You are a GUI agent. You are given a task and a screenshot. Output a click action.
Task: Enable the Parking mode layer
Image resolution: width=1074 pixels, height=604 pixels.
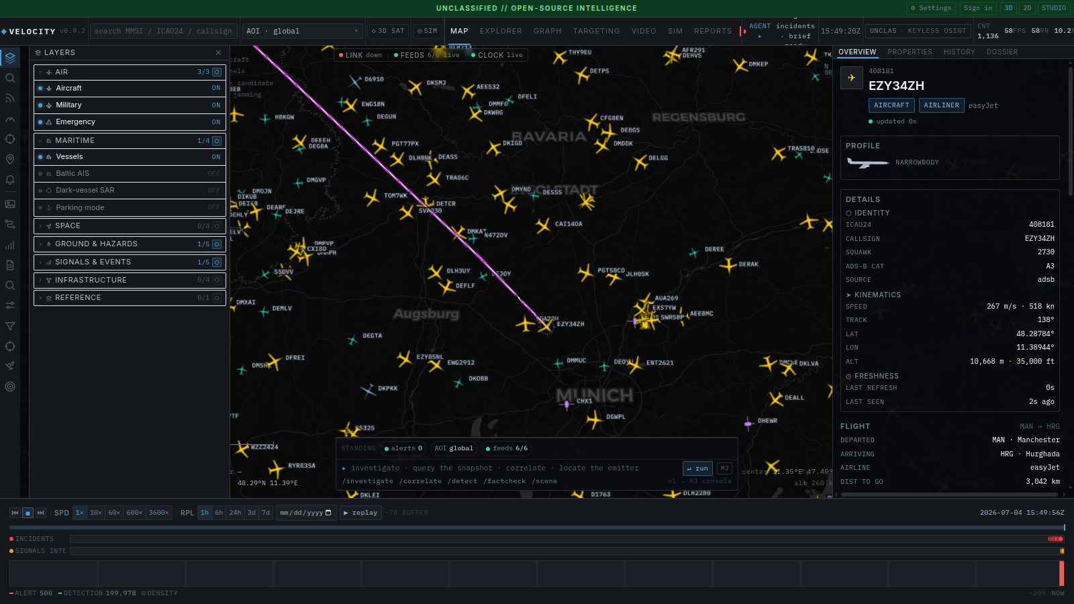coord(130,207)
